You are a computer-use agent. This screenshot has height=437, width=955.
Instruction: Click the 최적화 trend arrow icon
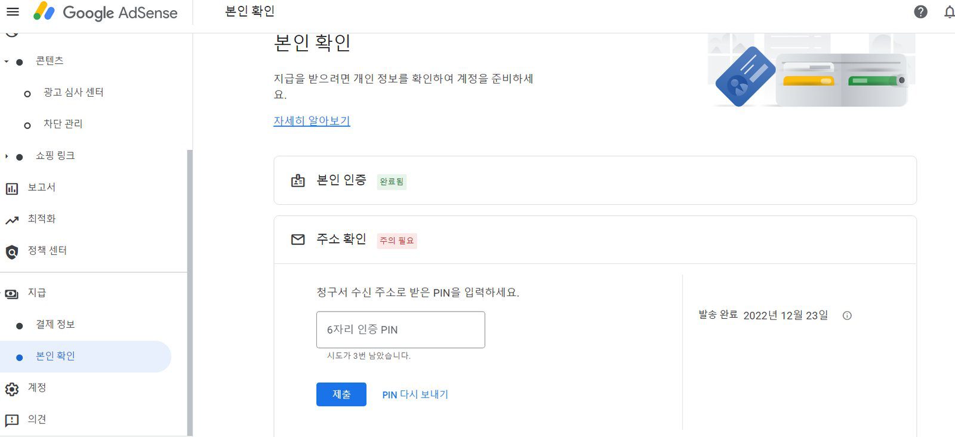coord(12,220)
